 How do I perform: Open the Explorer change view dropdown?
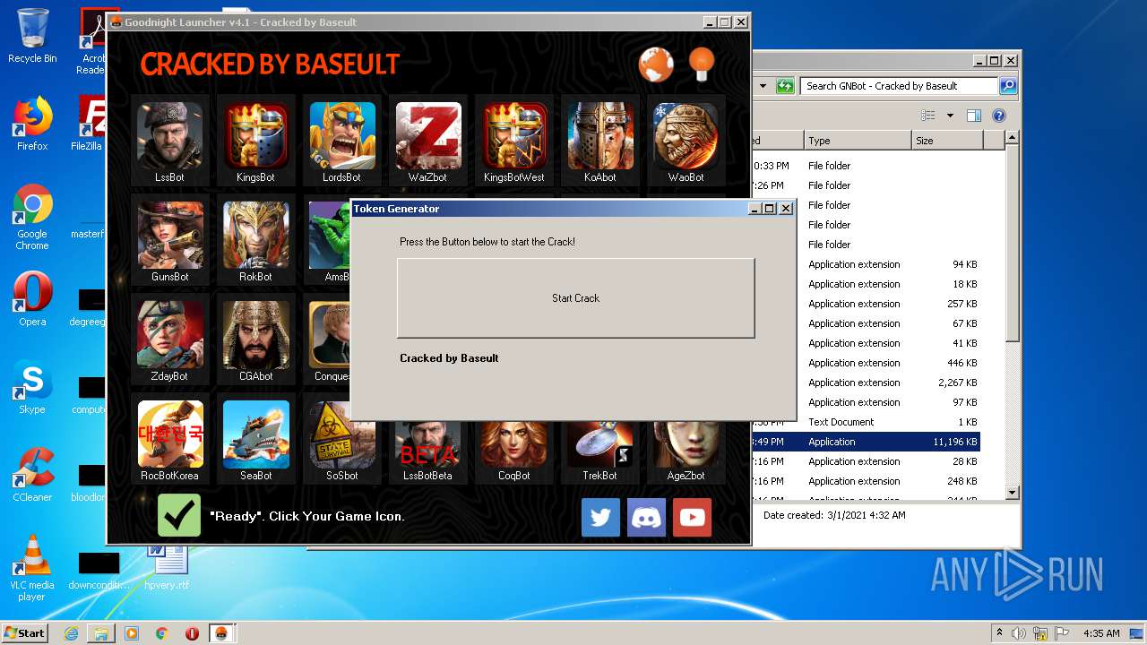pyautogui.click(x=950, y=116)
